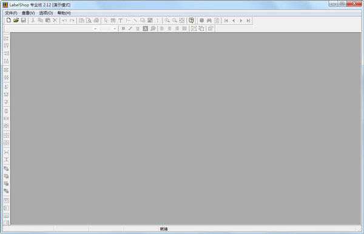
Task: Open the 选项(O) menu
Action: click(46, 13)
